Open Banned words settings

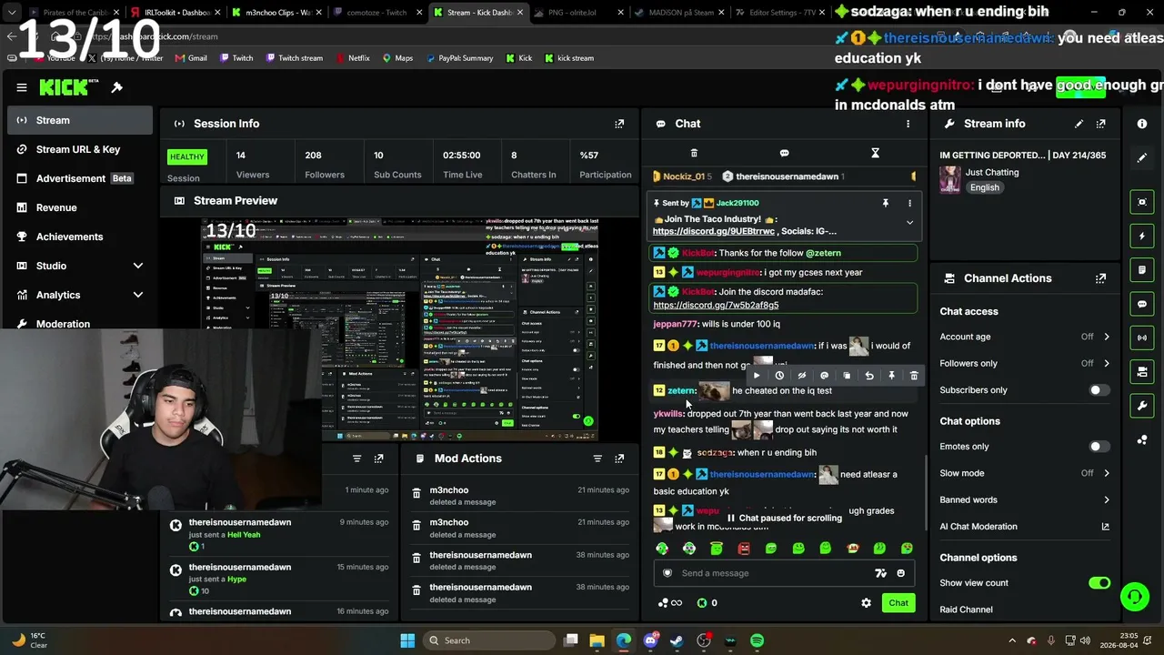point(1025,499)
